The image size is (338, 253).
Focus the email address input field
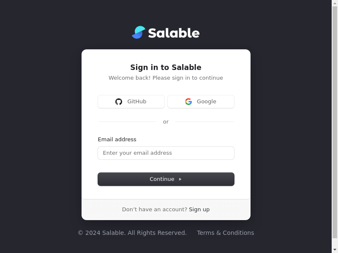coord(166,153)
